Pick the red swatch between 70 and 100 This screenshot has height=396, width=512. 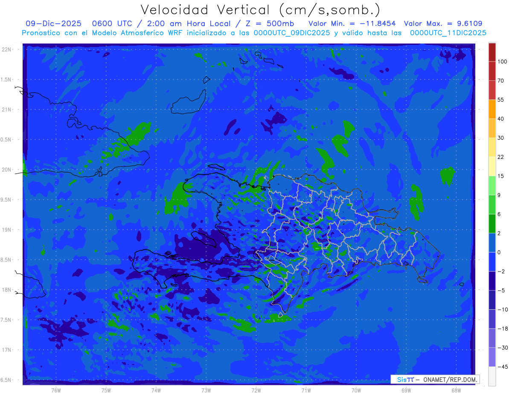tap(492, 71)
